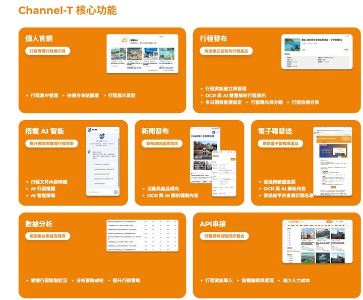This screenshot has width=363, height=300.
Task: Click the 行程展示頁面 bullet text
Action: pos(122,95)
